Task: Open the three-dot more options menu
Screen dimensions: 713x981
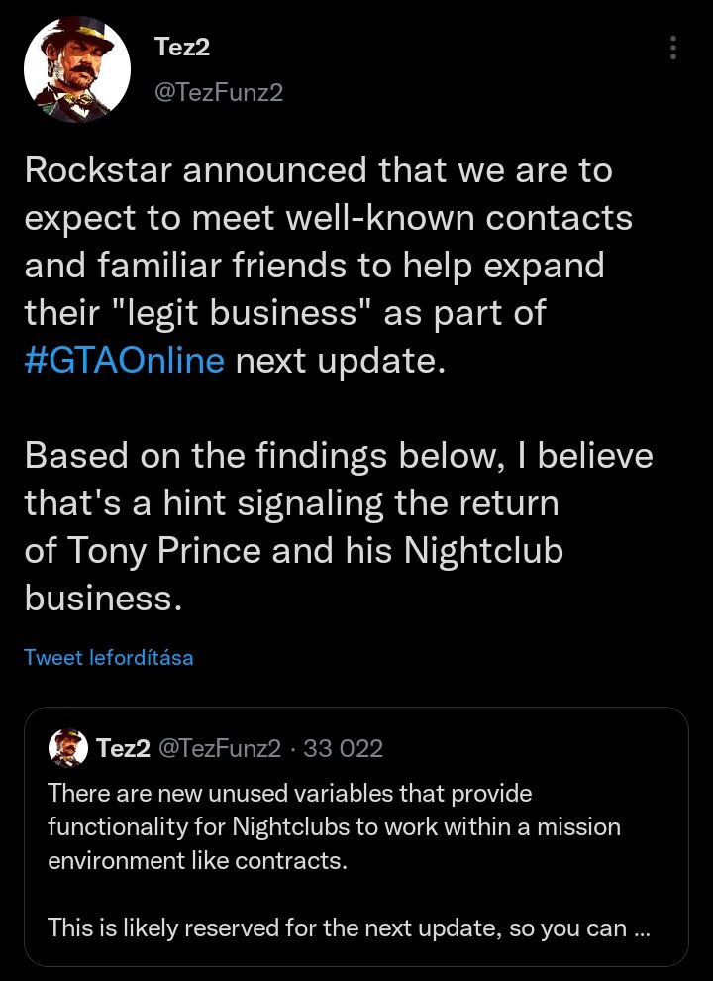Action: pyautogui.click(x=673, y=48)
